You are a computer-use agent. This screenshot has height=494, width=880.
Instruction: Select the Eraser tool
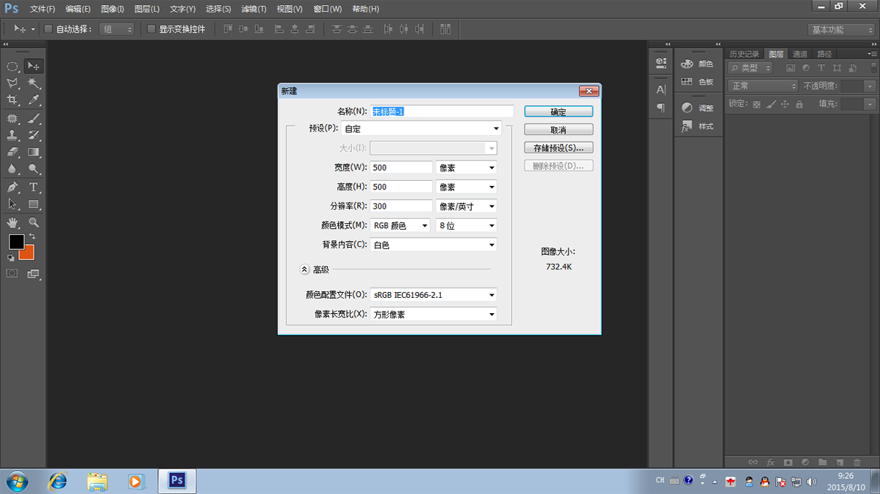point(12,153)
